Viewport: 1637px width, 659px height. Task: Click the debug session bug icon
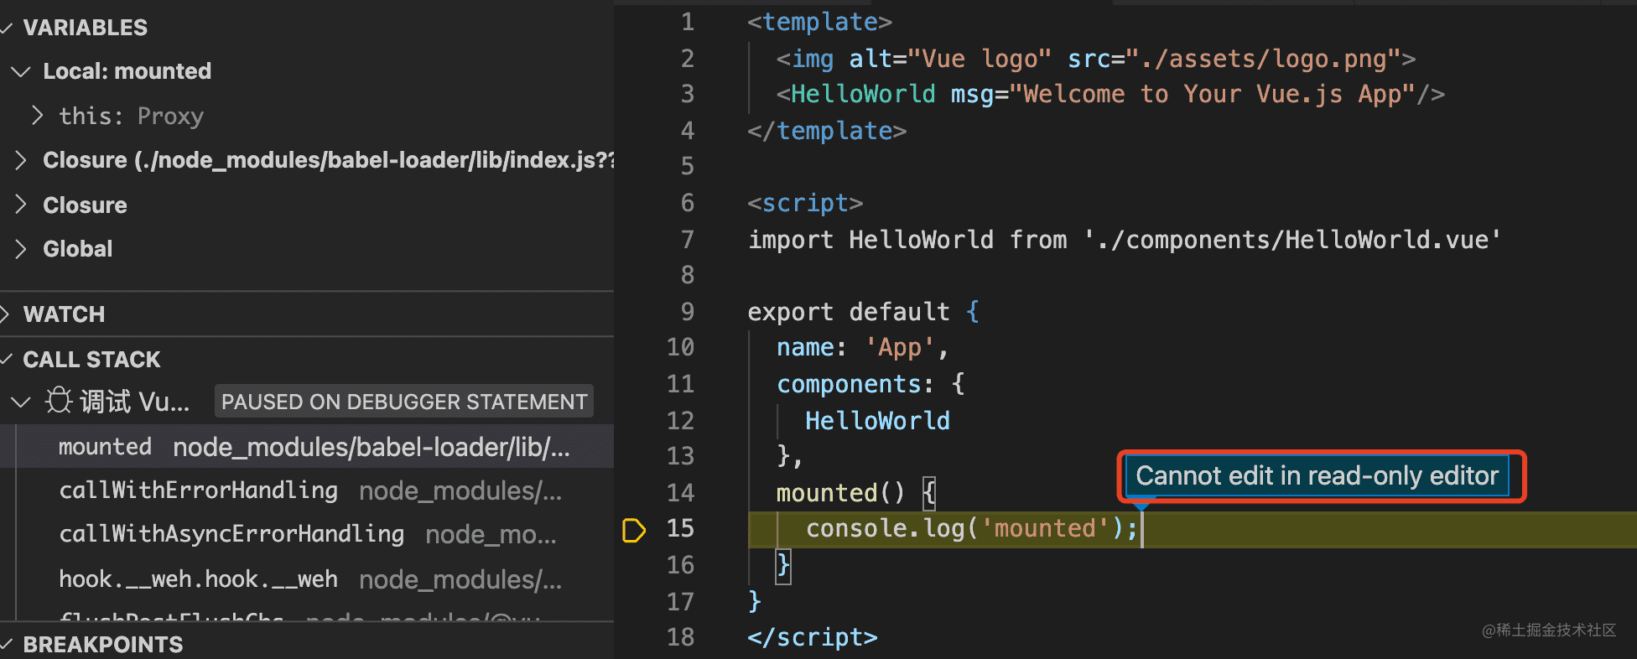[x=59, y=402]
